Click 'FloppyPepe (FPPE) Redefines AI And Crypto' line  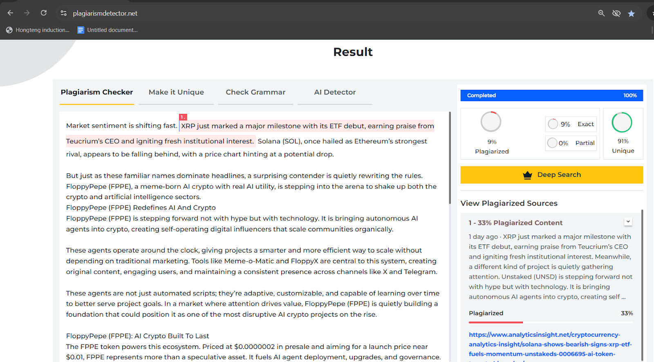pos(141,208)
